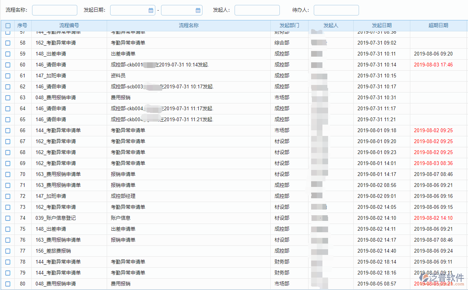Click 综合部 department cell in row 58
The height and width of the screenshot is (290, 468).
point(282,43)
